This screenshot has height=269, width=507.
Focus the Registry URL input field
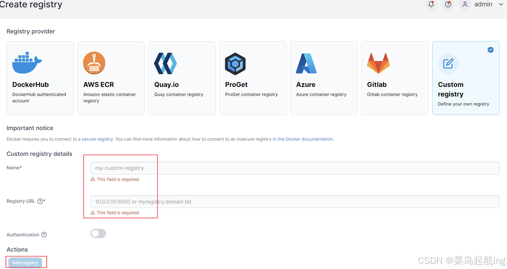tap(295, 201)
